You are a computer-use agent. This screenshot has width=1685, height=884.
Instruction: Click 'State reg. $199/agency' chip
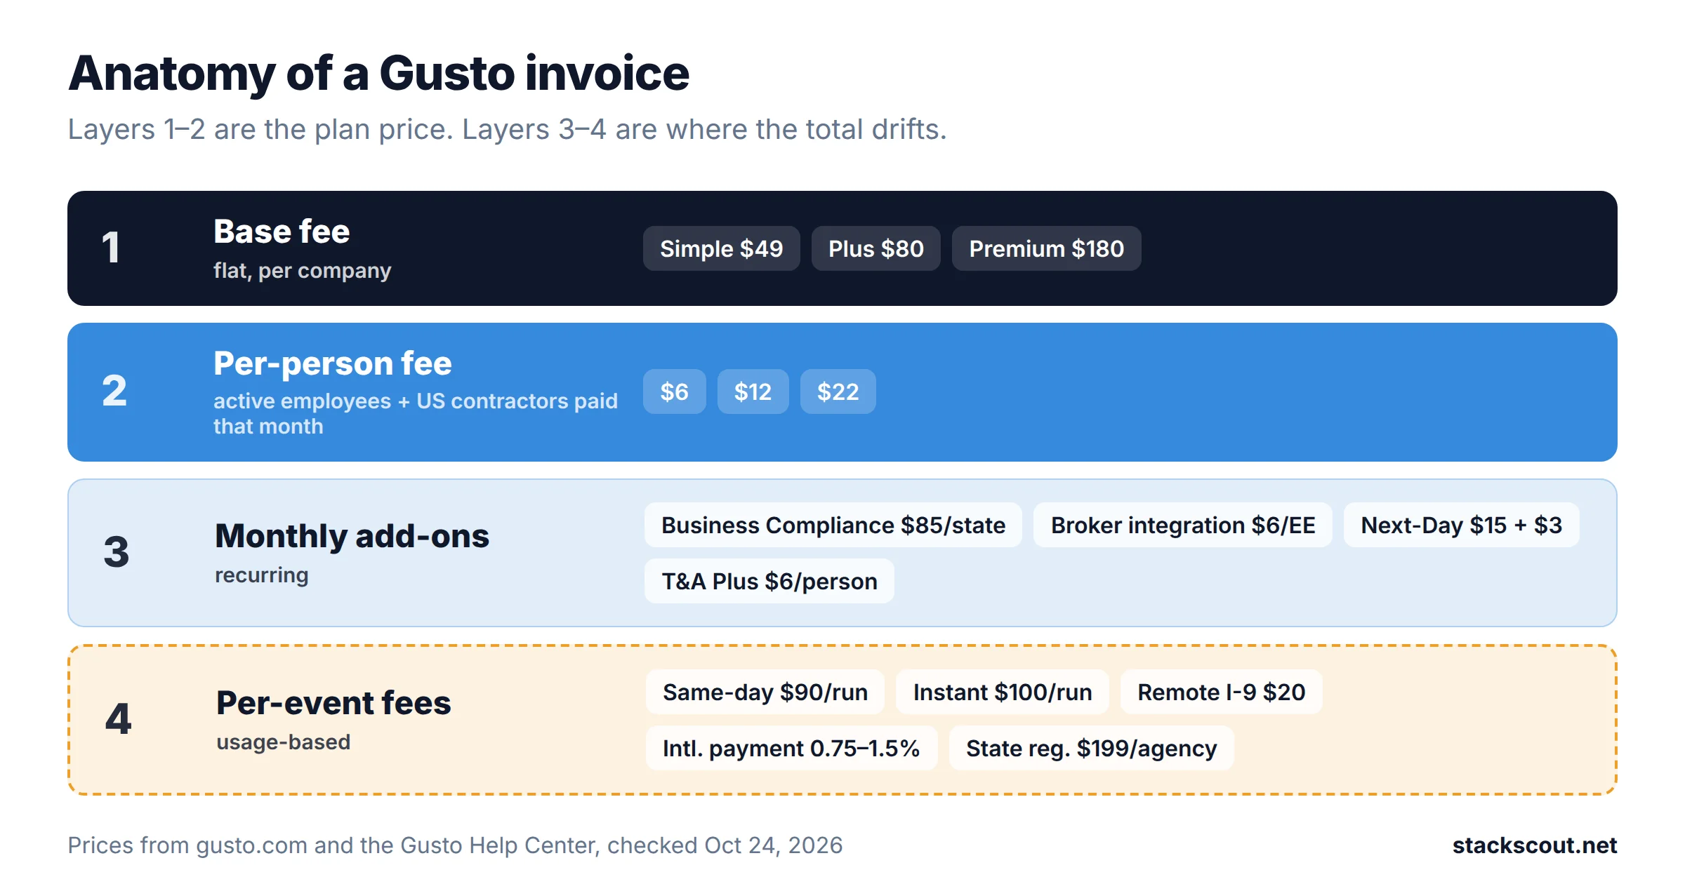pos(1091,748)
